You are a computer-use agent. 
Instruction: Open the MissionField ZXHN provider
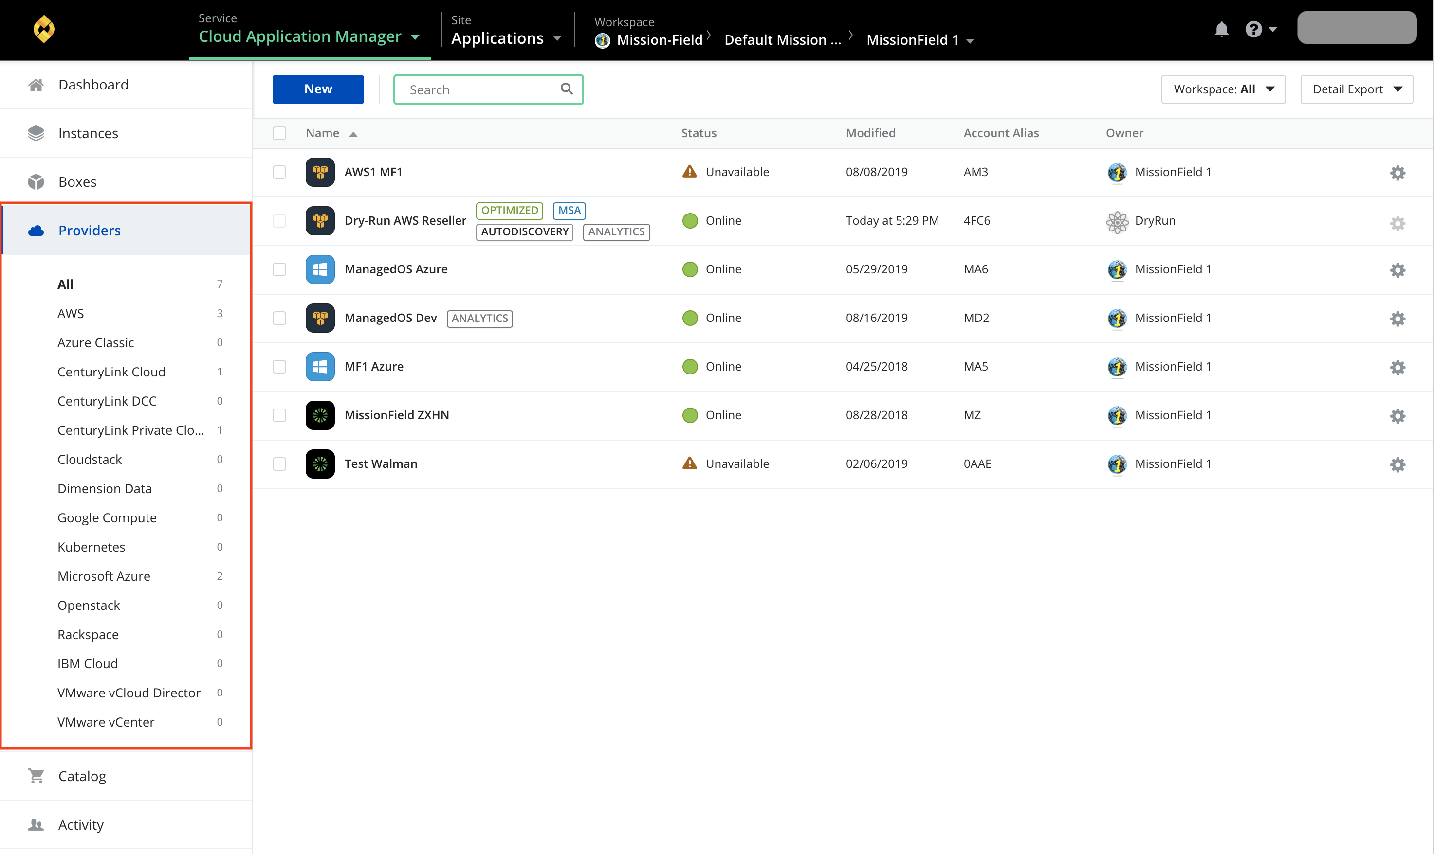click(x=397, y=415)
